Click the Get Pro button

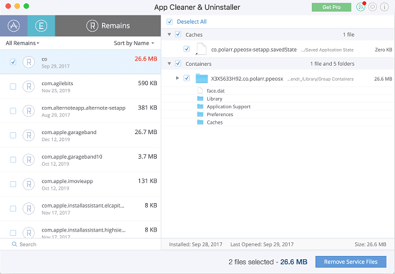pos(331,7)
